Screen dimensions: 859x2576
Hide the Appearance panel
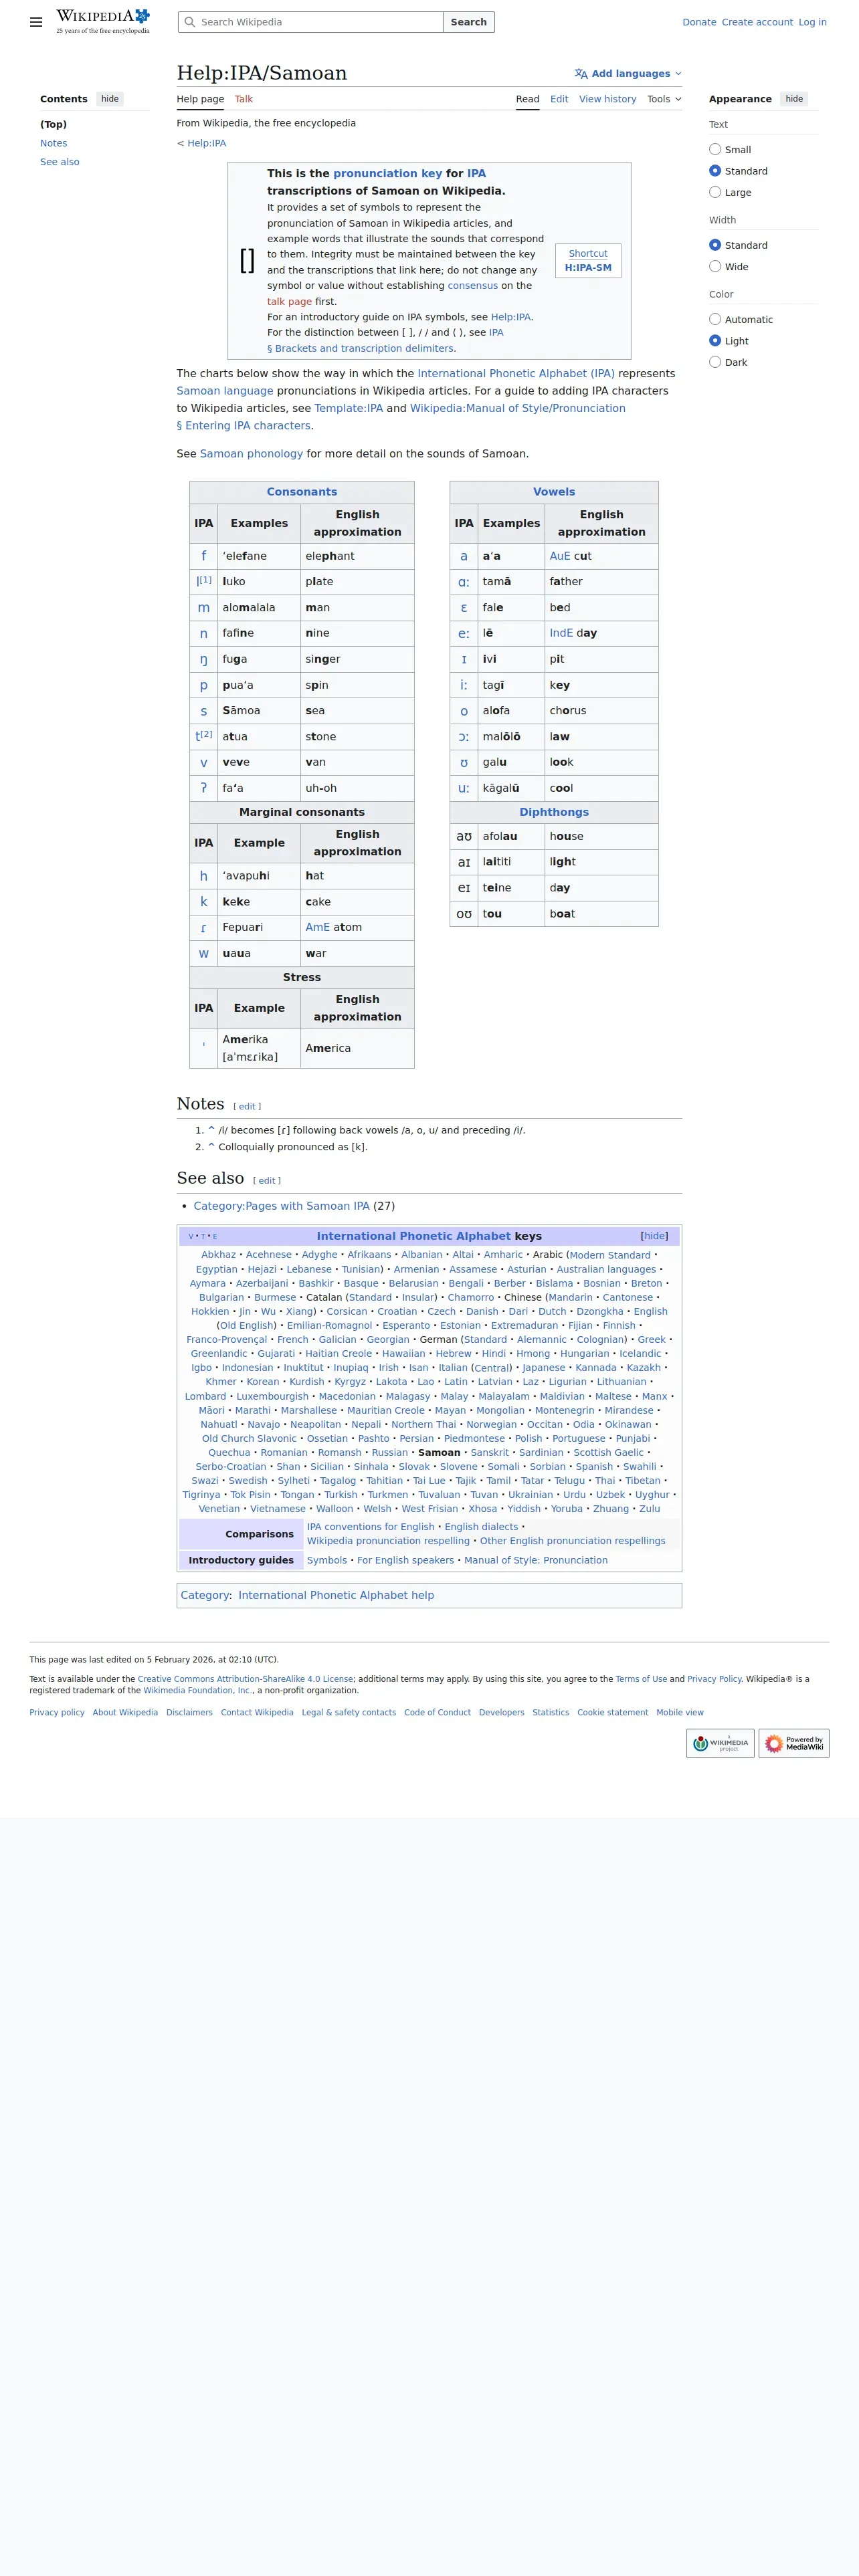(x=794, y=99)
